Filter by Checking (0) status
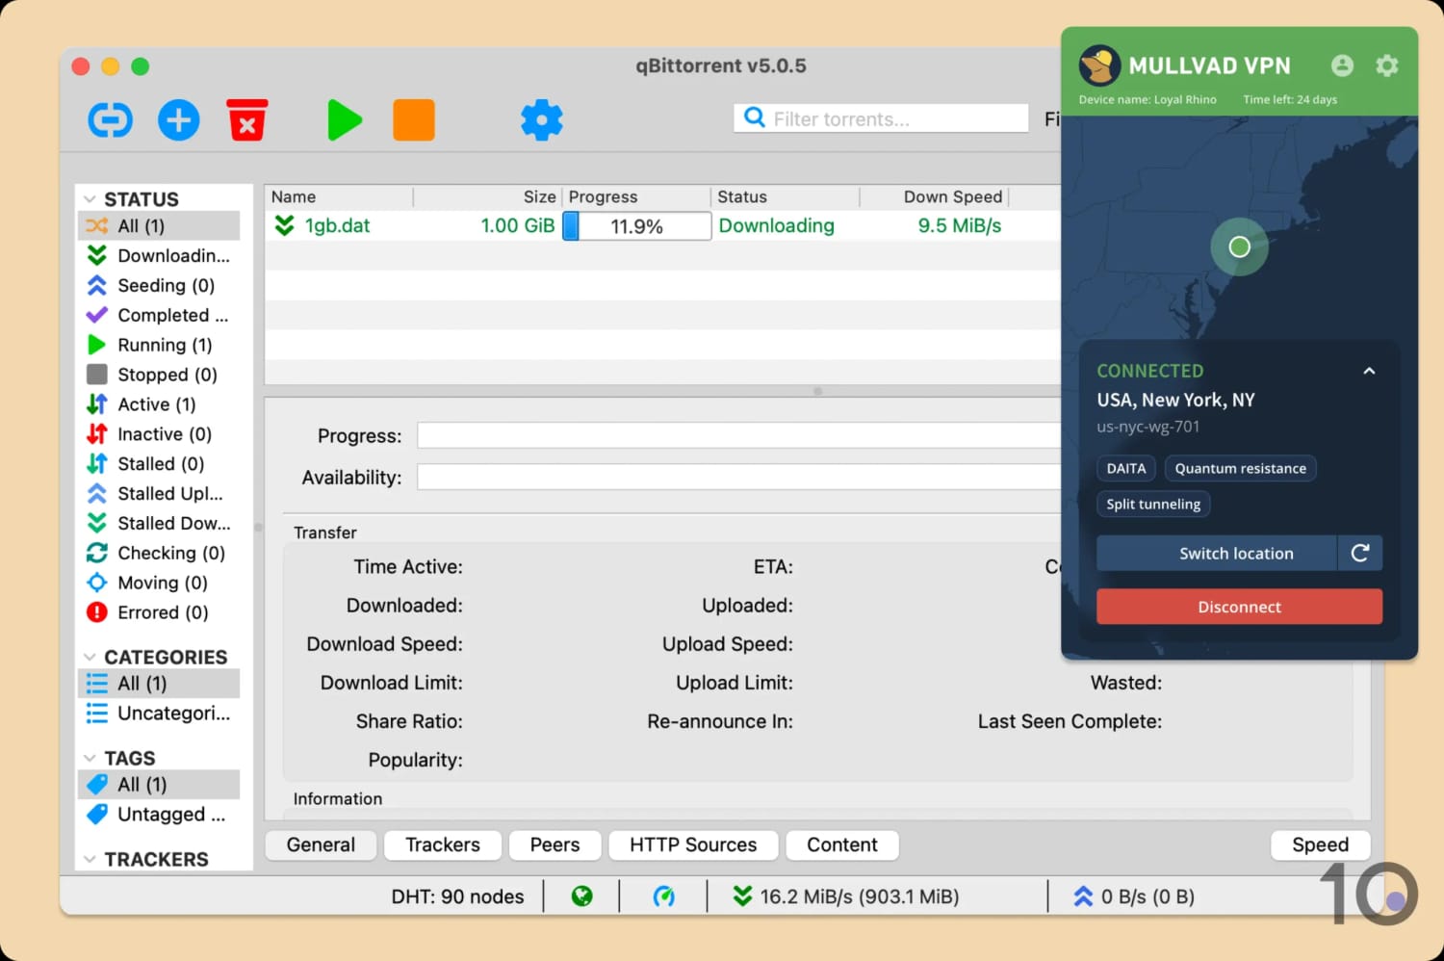Image resolution: width=1444 pixels, height=961 pixels. (159, 553)
